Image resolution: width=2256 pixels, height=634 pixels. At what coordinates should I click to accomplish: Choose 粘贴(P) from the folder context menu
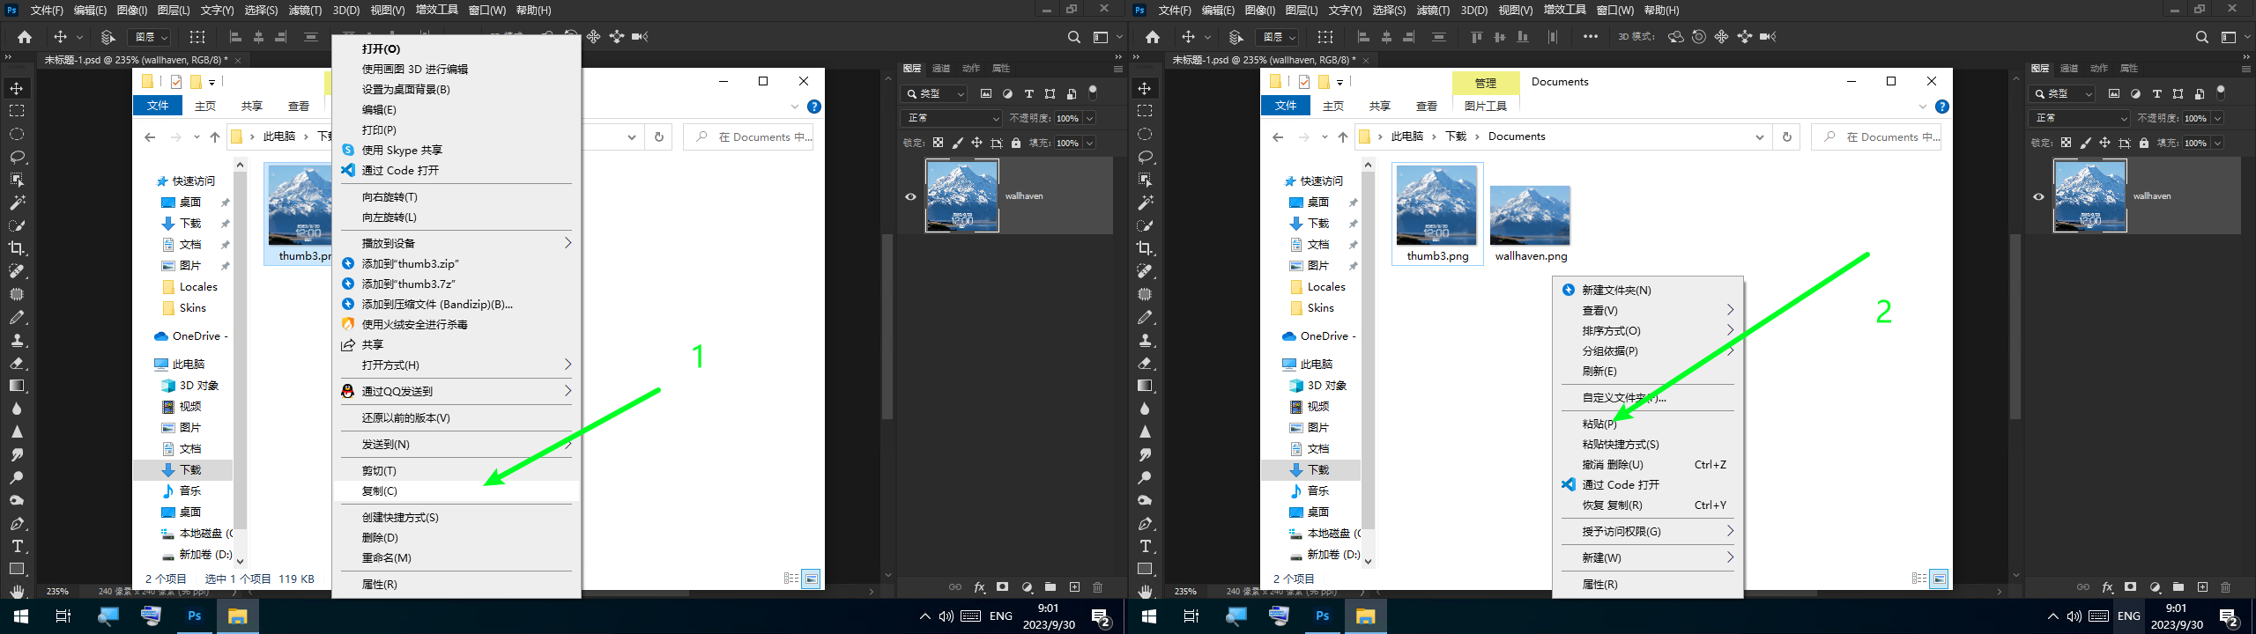tap(1599, 424)
